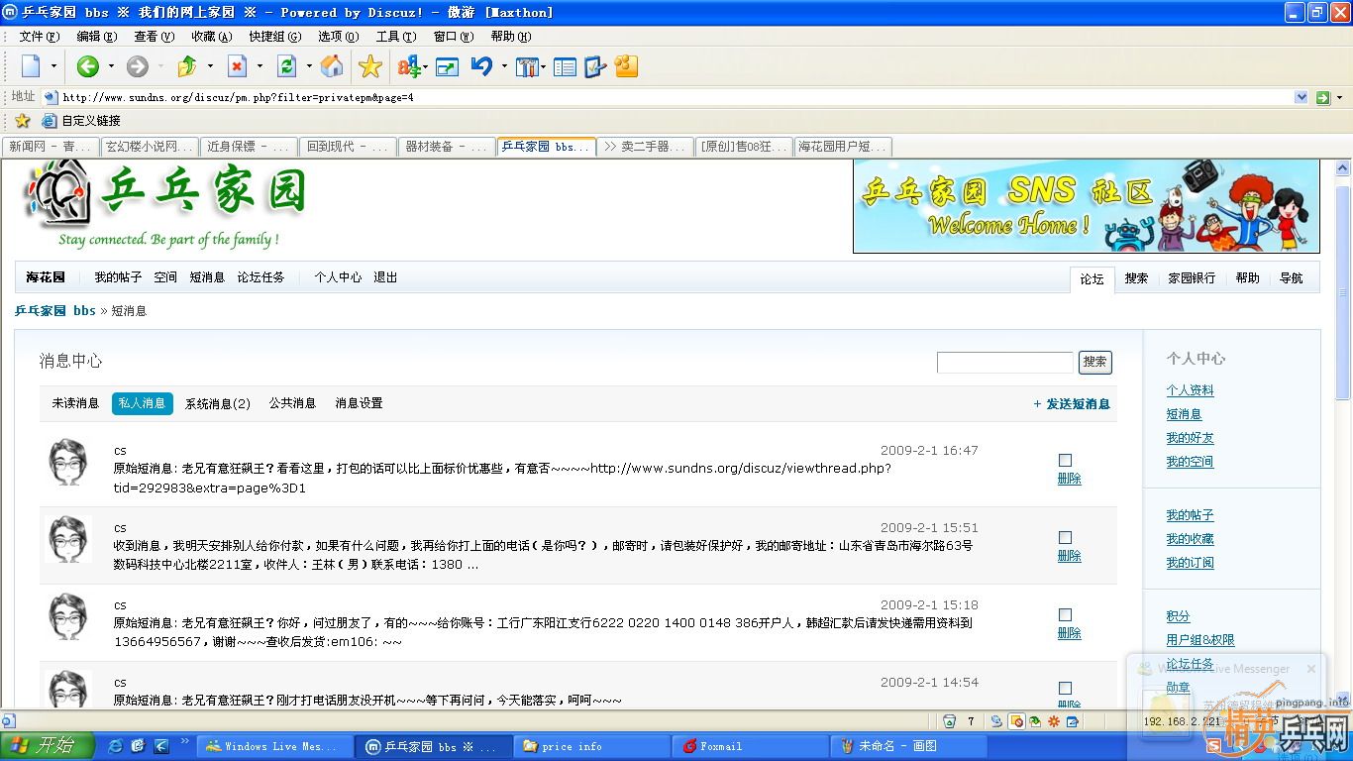Switch to the 器材装备 browser tab

[x=447, y=147]
